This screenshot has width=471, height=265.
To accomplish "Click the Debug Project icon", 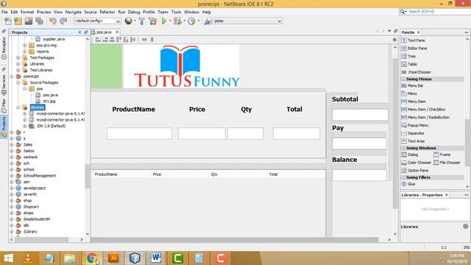I will (x=177, y=21).
